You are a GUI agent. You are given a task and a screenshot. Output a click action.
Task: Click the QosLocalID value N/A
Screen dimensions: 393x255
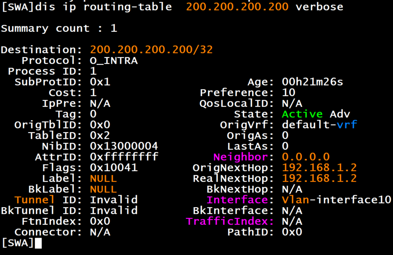(x=292, y=103)
